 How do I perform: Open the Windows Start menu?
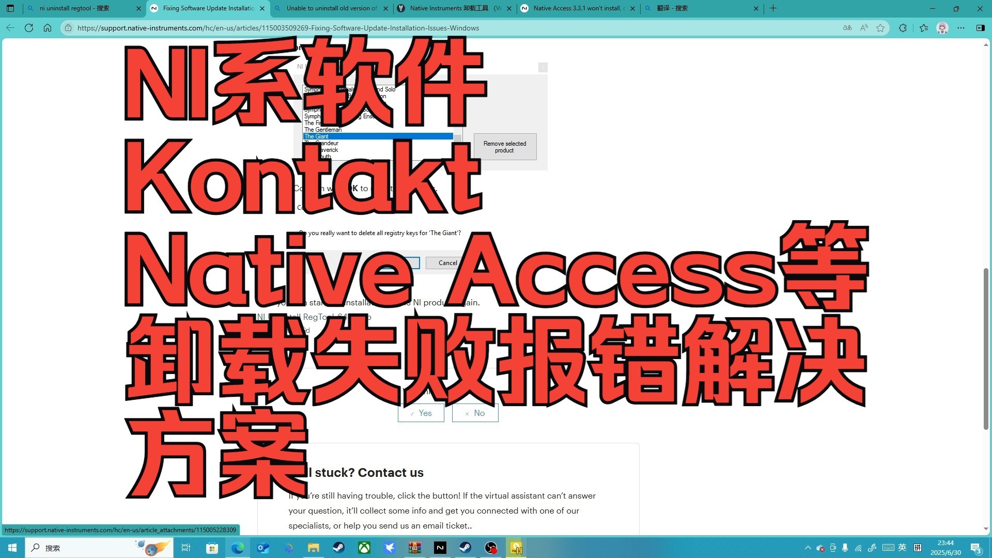pyautogui.click(x=12, y=548)
